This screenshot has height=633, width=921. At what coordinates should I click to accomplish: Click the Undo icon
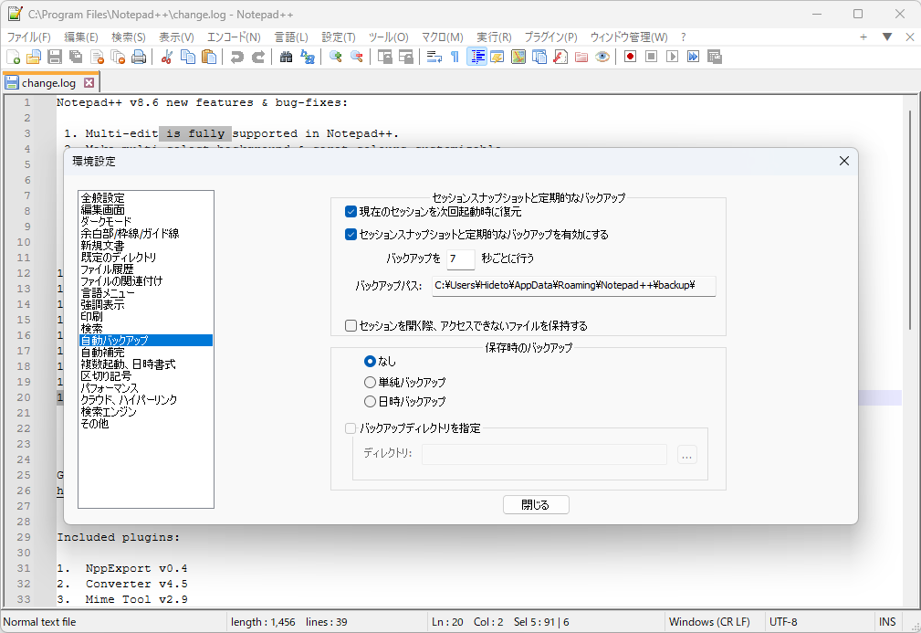[x=235, y=56]
